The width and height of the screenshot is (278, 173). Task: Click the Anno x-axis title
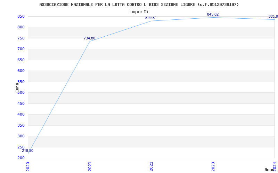270,170
